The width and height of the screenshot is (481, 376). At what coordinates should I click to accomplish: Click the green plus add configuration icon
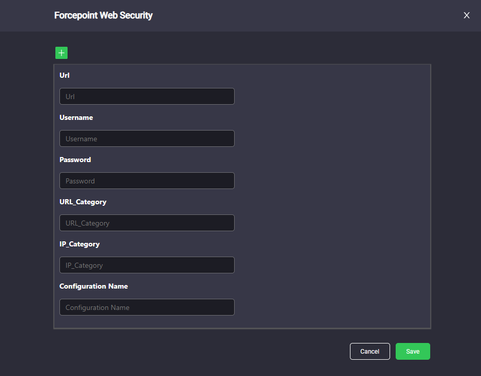(x=61, y=53)
